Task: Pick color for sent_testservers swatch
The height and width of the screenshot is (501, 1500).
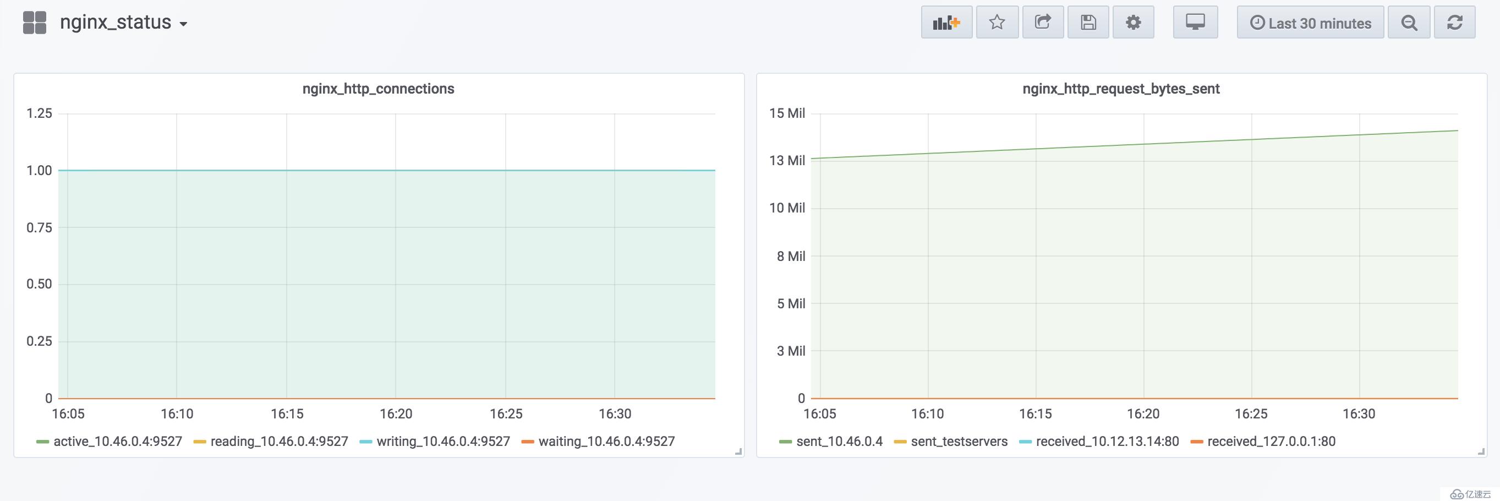Action: pos(900,442)
